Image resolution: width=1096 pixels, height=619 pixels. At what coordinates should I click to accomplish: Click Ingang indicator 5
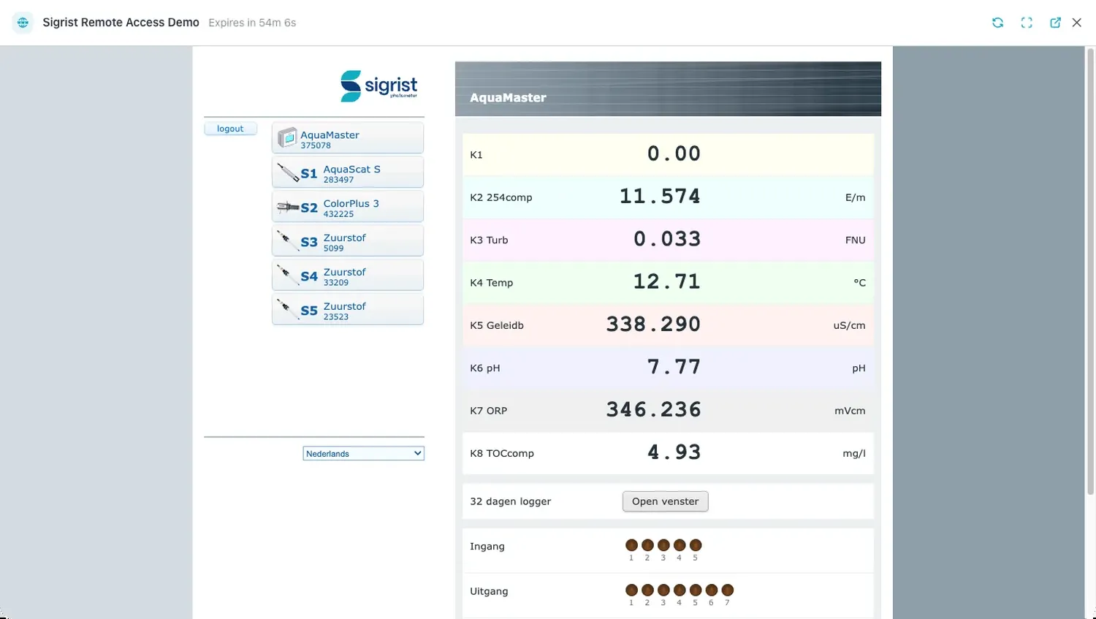pos(696,545)
